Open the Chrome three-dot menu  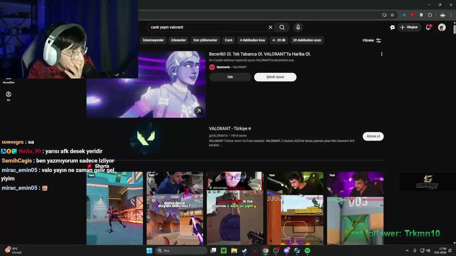click(x=452, y=15)
